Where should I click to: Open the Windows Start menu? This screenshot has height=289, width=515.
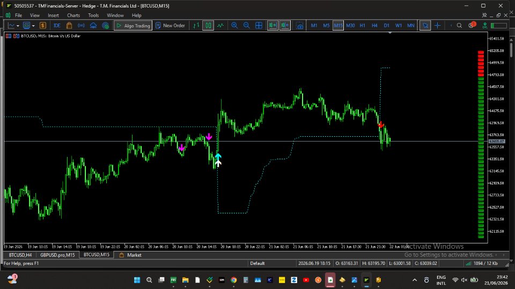137,280
